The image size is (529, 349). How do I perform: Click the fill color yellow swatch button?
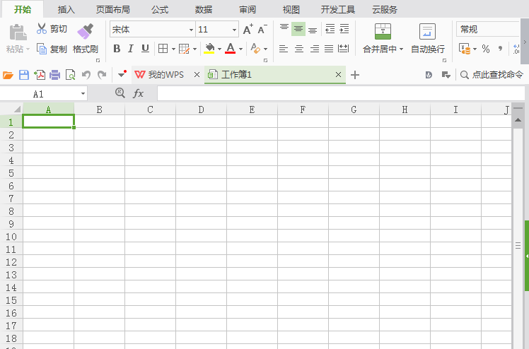pyautogui.click(x=209, y=49)
